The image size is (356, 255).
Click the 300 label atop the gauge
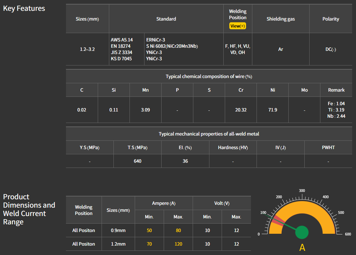click(x=302, y=191)
